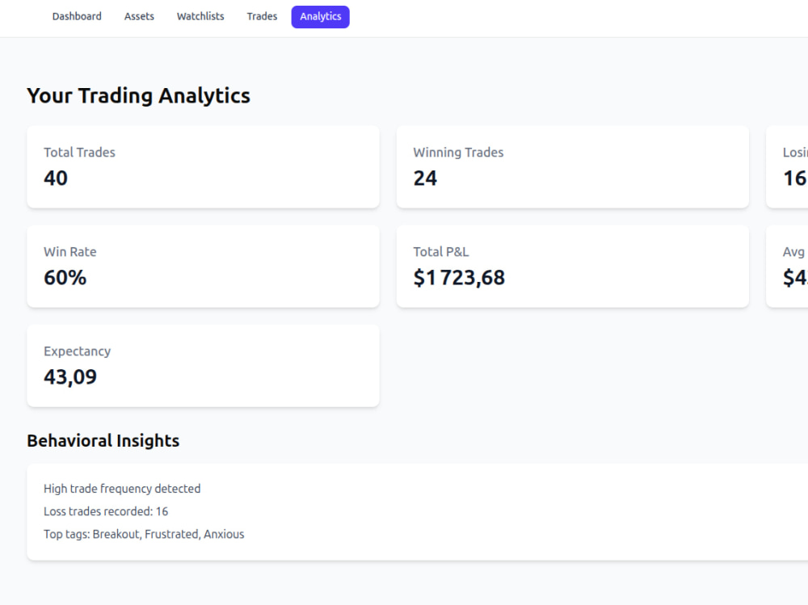Screen dimensions: 808x605
Task: Click the Loss trades recorded: 16 line
Action: [106, 511]
